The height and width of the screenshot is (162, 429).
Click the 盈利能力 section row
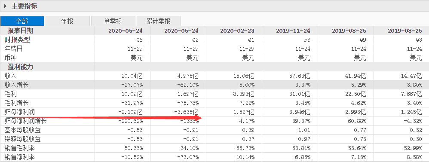tap(214, 67)
